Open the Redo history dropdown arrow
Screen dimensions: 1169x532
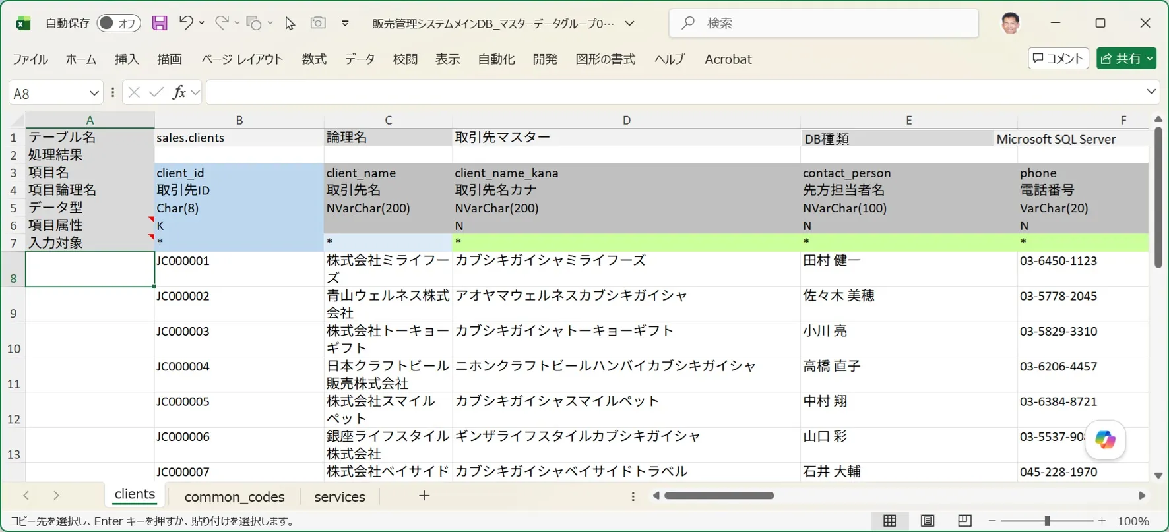tap(237, 23)
